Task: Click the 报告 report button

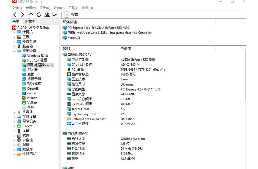Action: [71, 15]
